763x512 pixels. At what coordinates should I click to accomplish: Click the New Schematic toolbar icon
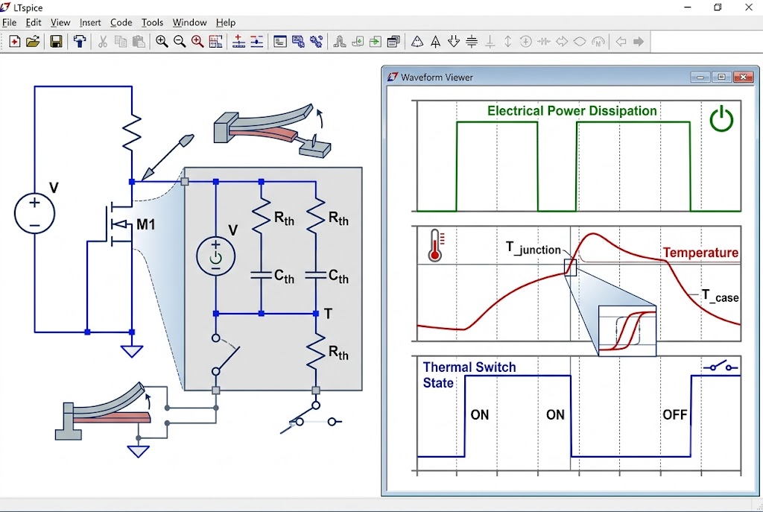tap(15, 42)
